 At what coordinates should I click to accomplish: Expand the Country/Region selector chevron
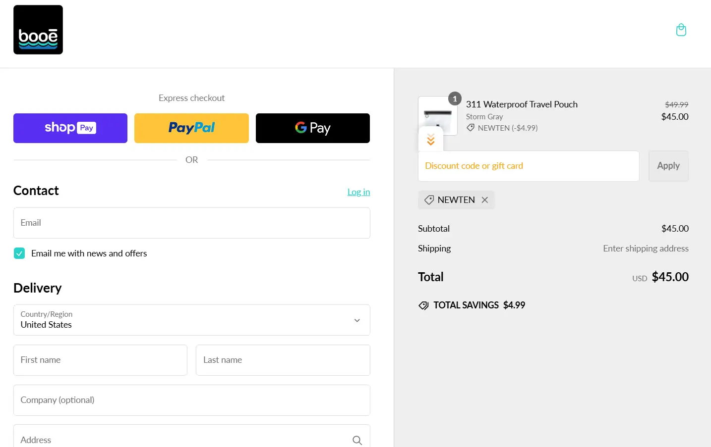point(356,320)
